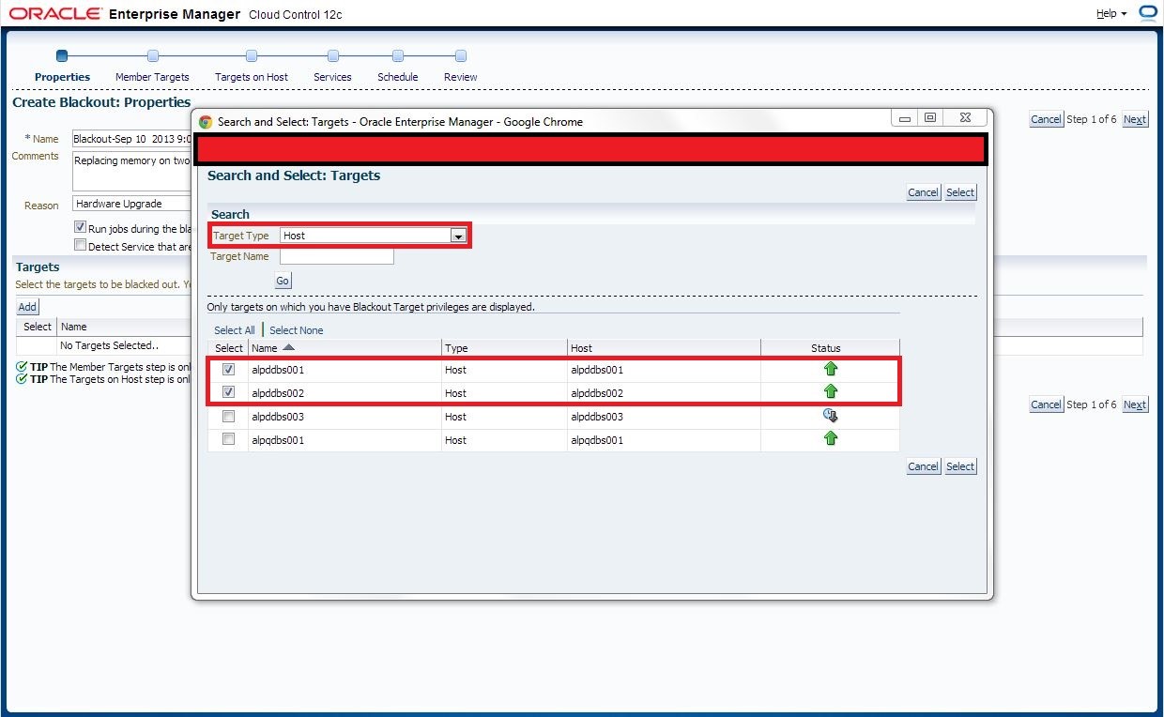Expand the Help dropdown
This screenshot has height=717, width=1164.
click(1107, 13)
